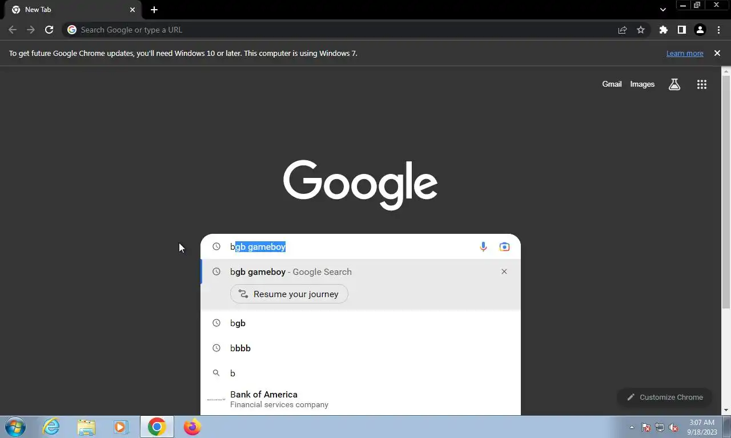Open a new tab with the plus button

point(154,10)
